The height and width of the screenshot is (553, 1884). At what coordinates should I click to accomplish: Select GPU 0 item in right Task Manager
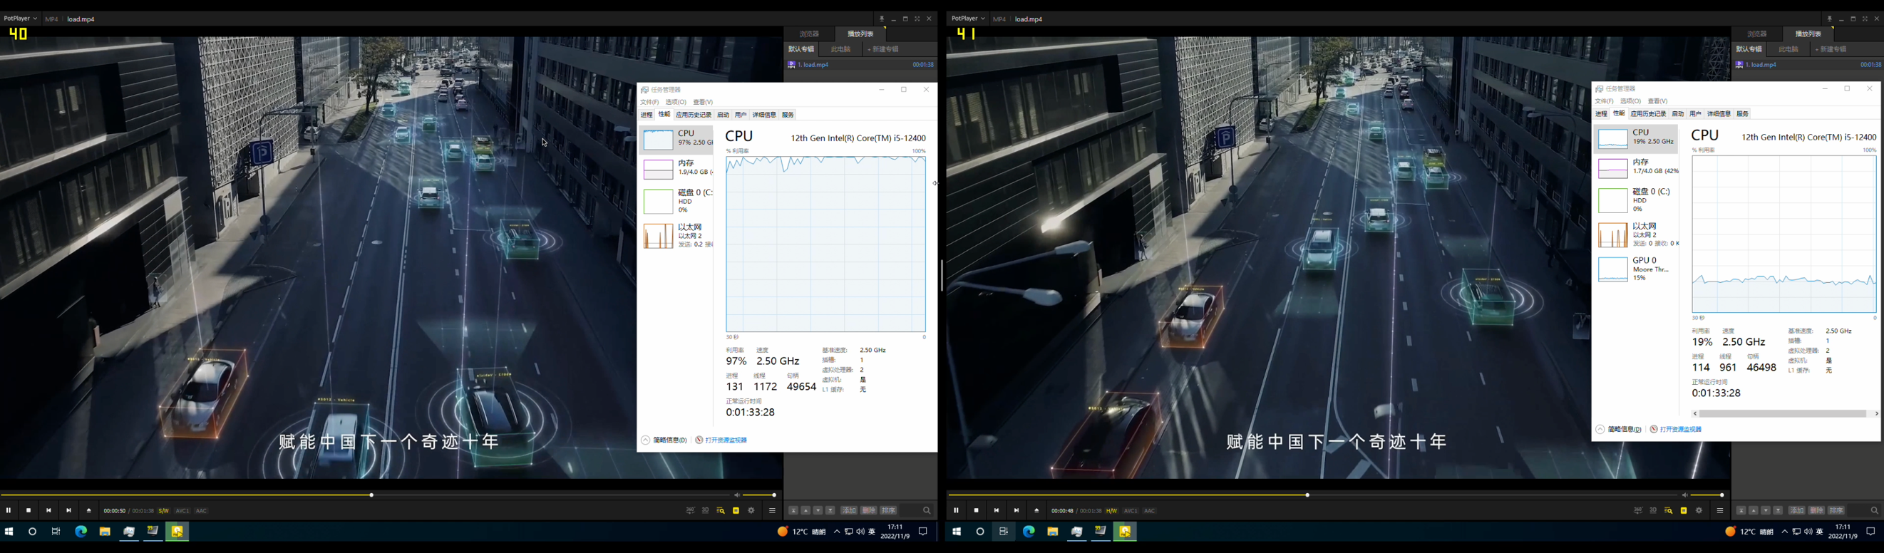pos(1635,269)
